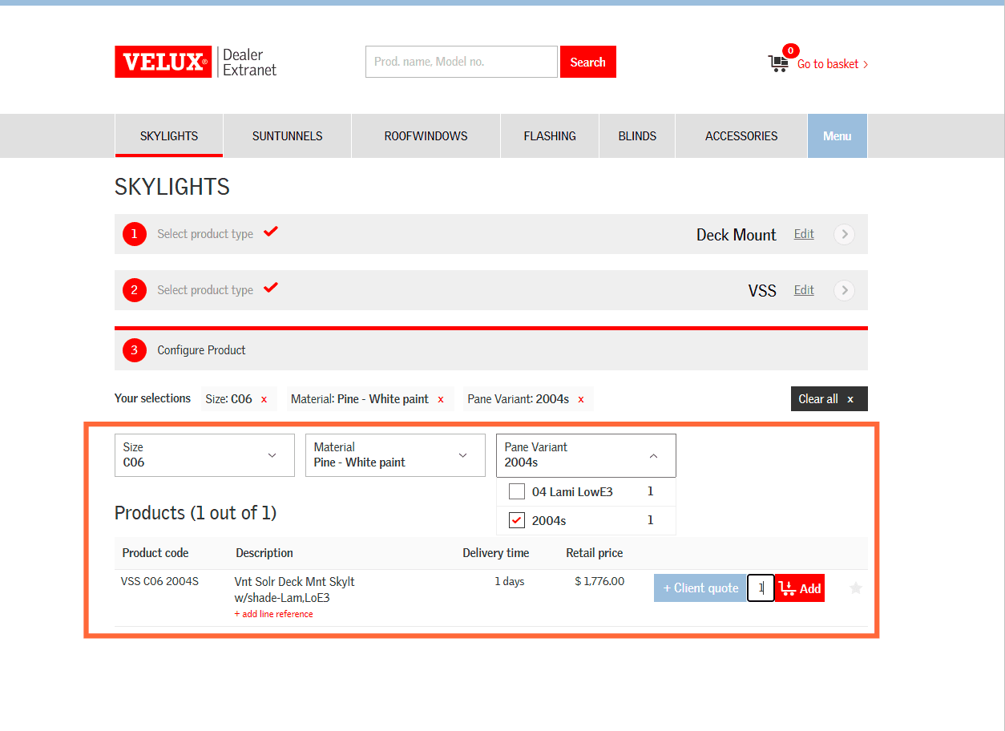Viewport: 1005px width, 731px height.
Task: Remove the Pane Variant 2004s selection
Action: (581, 399)
